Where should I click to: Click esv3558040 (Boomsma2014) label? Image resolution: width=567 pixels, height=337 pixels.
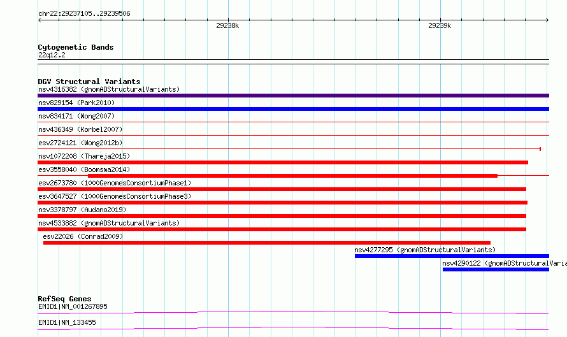pos(84,169)
